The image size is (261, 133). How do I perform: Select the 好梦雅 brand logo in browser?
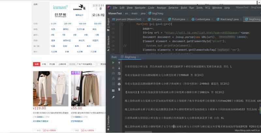[60, 15]
